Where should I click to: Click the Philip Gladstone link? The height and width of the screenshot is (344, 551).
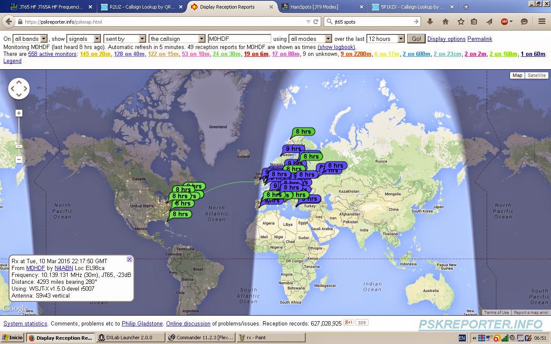pyautogui.click(x=142, y=323)
